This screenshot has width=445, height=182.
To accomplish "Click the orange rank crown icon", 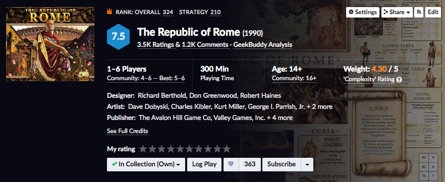I will [x=109, y=12].
